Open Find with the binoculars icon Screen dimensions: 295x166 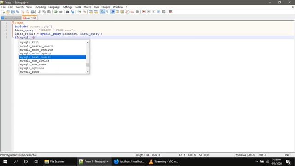click(x=67, y=12)
